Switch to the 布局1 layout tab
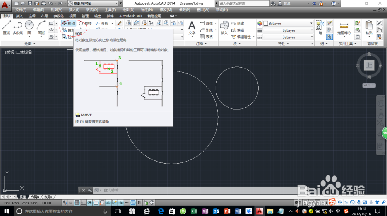The height and width of the screenshot is (216, 387). coord(35,197)
